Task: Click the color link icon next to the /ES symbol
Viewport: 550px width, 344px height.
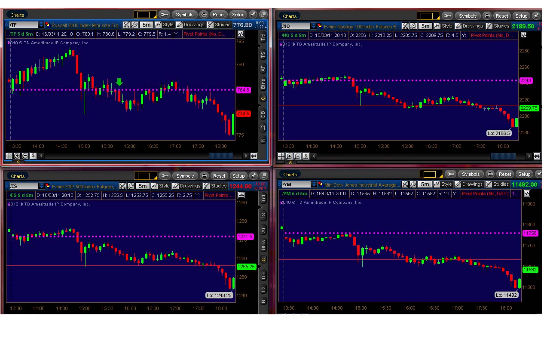Action: (x=47, y=186)
